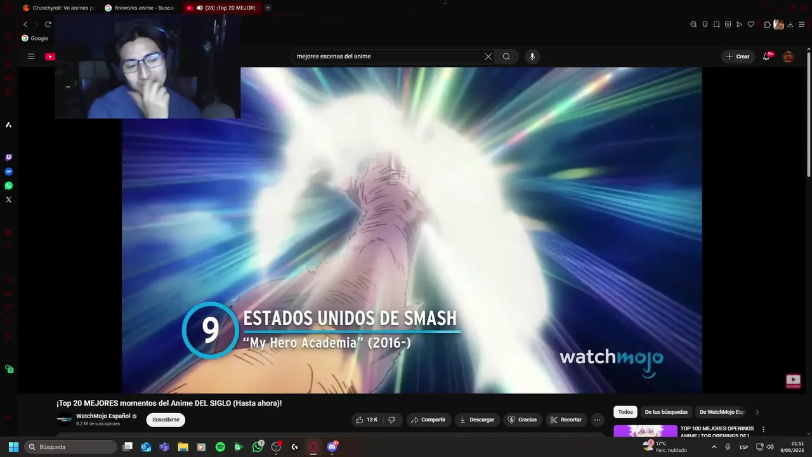
Task: Open the weather widget showing 17°C
Action: 664,447
